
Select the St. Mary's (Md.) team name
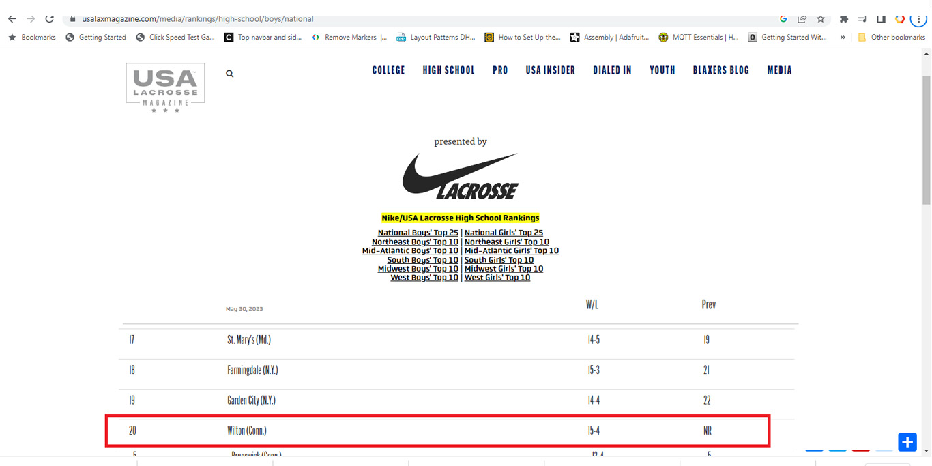pos(249,340)
